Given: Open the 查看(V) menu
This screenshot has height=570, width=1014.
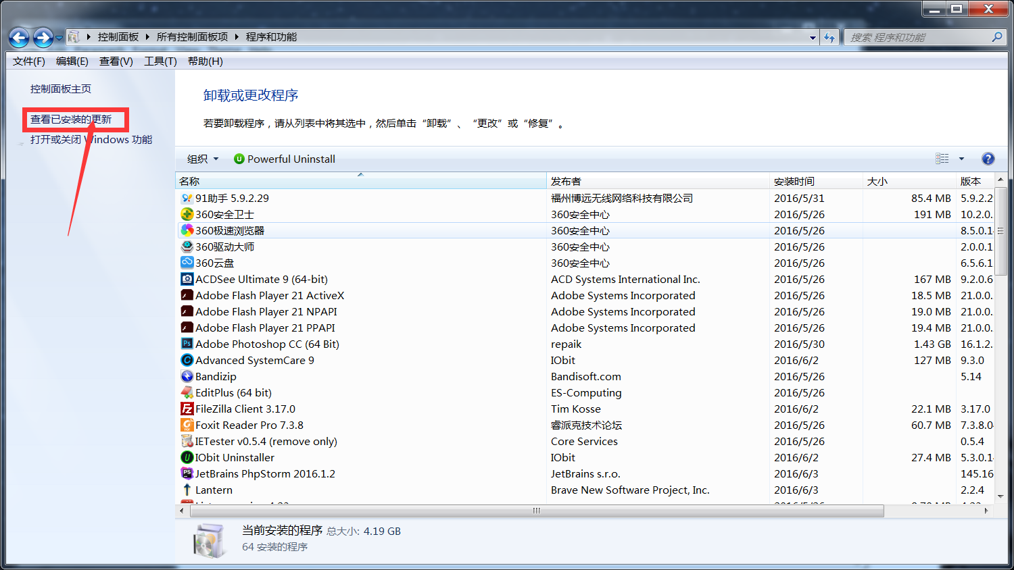Looking at the screenshot, I should click(x=116, y=61).
